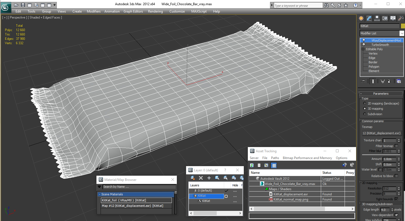Click the KitKat object name field
Viewport: 405px width, 221px height.
[380, 26]
